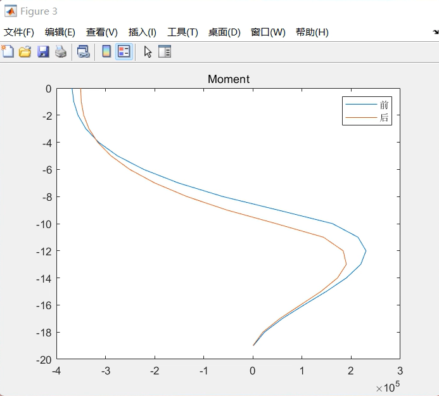Open the 工具(T) menu
Image resolution: width=439 pixels, height=396 pixels.
pyautogui.click(x=182, y=32)
